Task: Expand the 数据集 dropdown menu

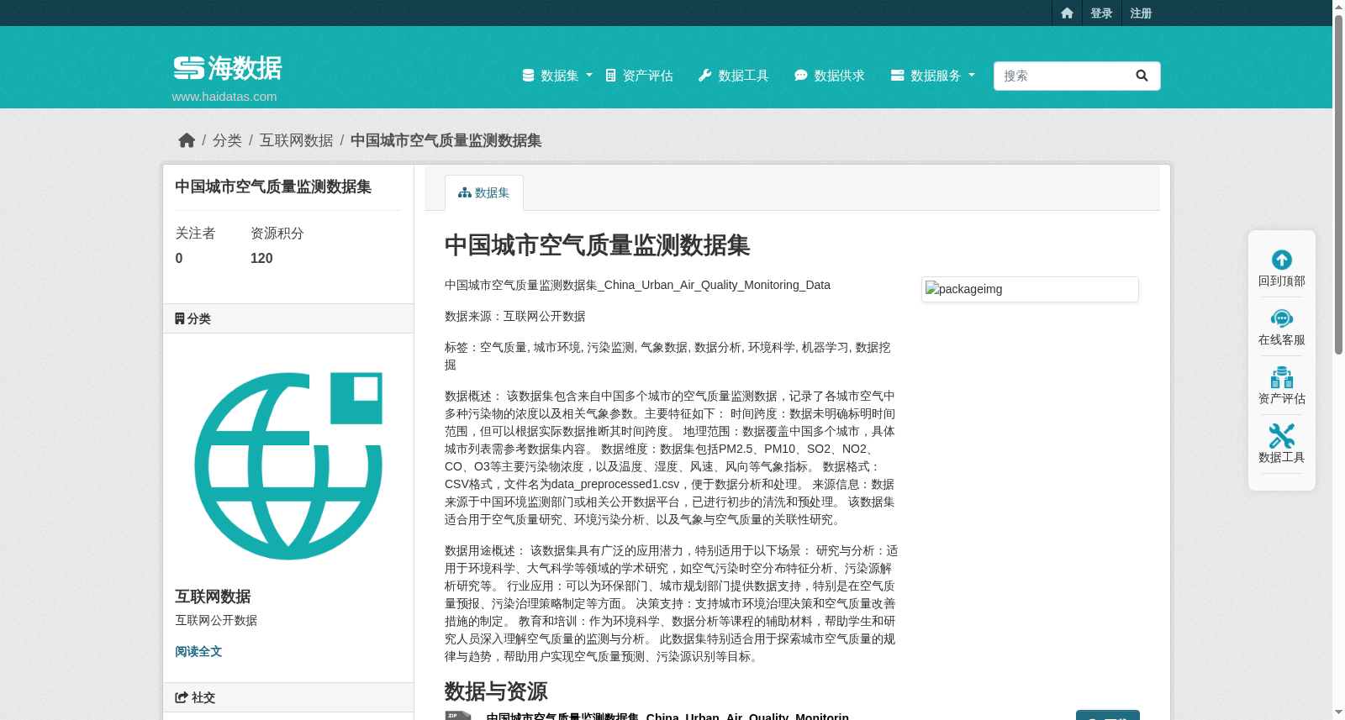Action: pos(557,76)
